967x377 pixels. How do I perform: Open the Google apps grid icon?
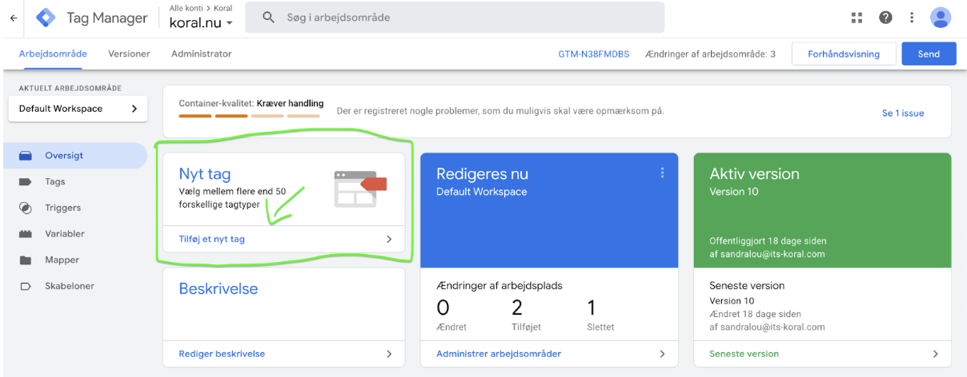point(857,18)
